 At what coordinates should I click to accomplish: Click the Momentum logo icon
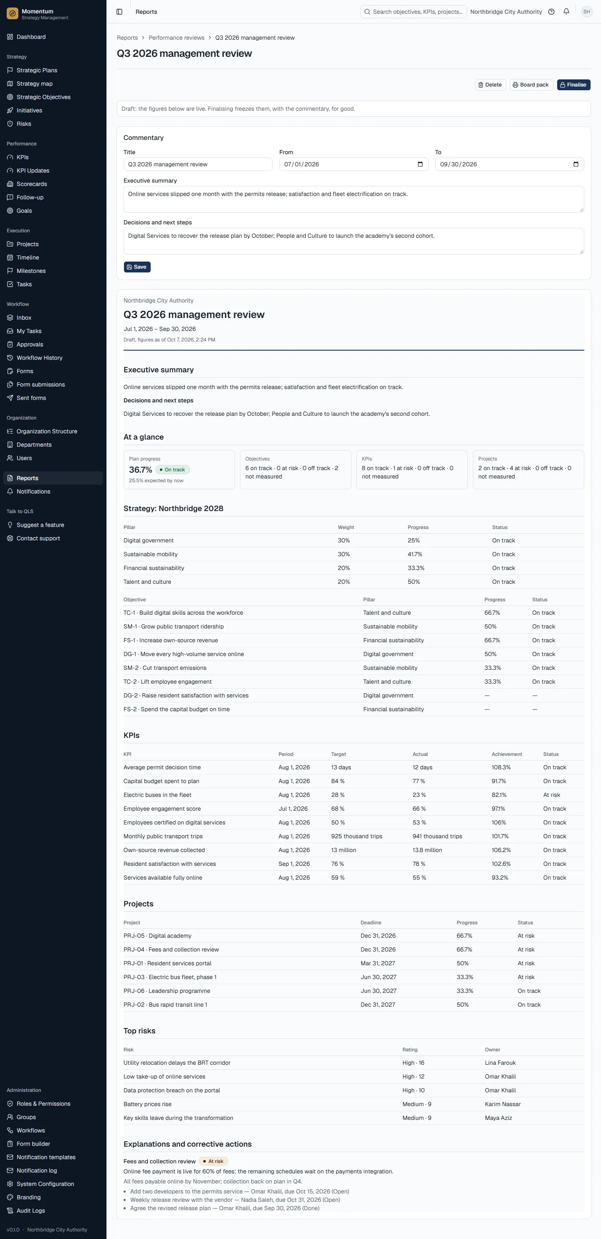pyautogui.click(x=13, y=14)
